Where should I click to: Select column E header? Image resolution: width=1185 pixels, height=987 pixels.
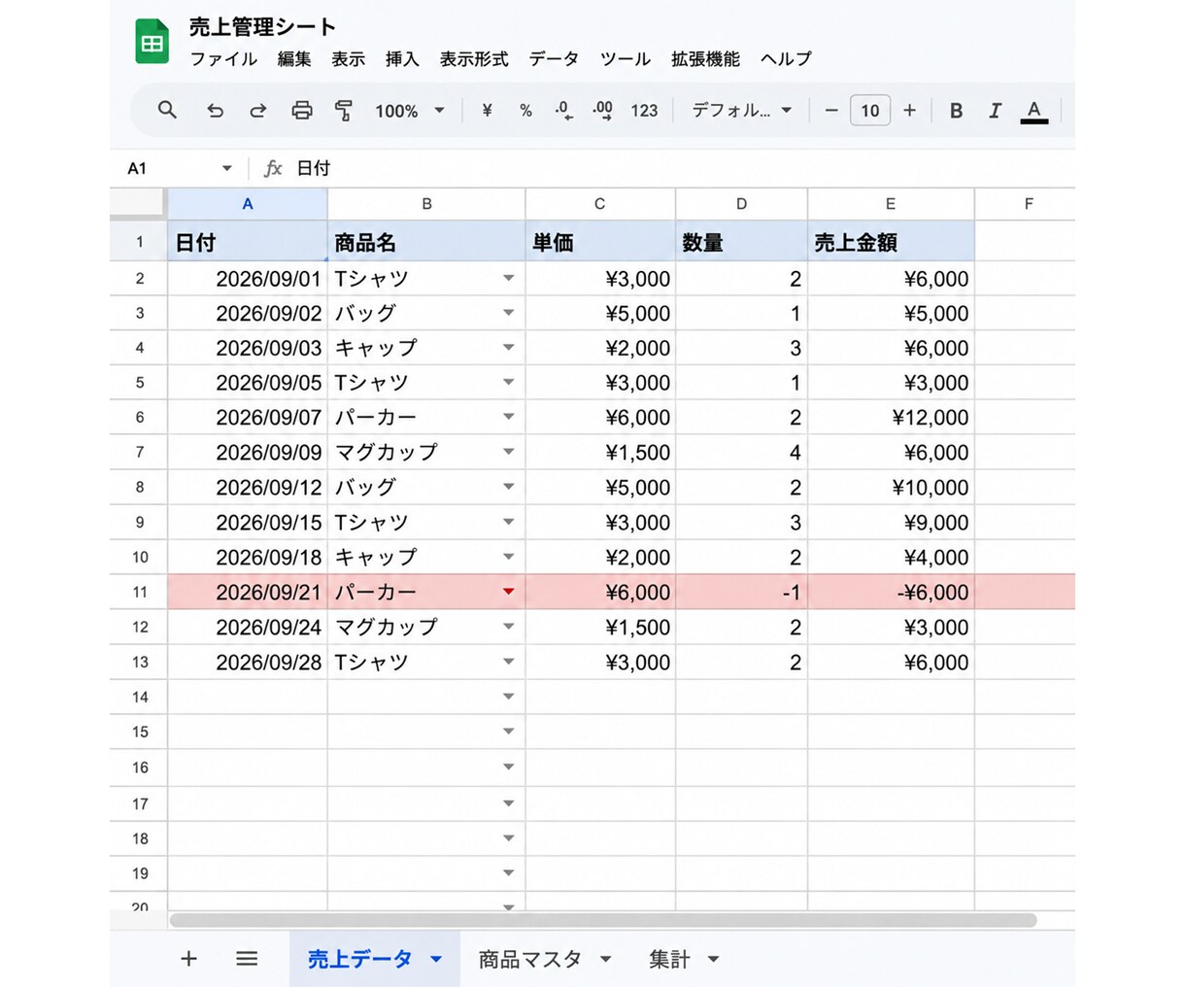[x=891, y=204]
